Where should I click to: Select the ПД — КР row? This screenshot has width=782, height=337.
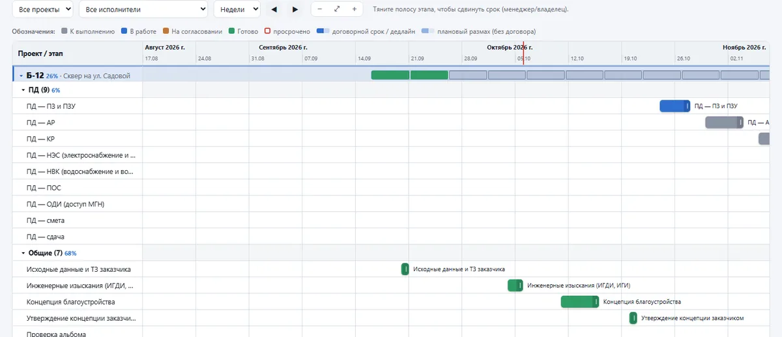pos(77,139)
